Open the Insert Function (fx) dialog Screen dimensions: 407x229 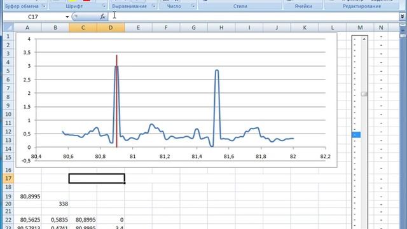click(102, 17)
